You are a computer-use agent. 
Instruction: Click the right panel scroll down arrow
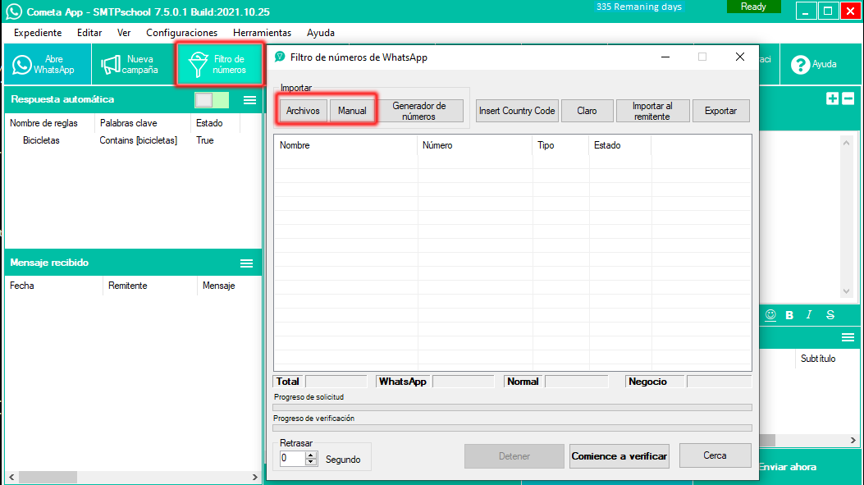pos(847,291)
